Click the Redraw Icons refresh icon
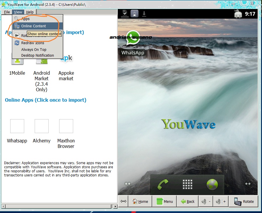 (x=17, y=43)
